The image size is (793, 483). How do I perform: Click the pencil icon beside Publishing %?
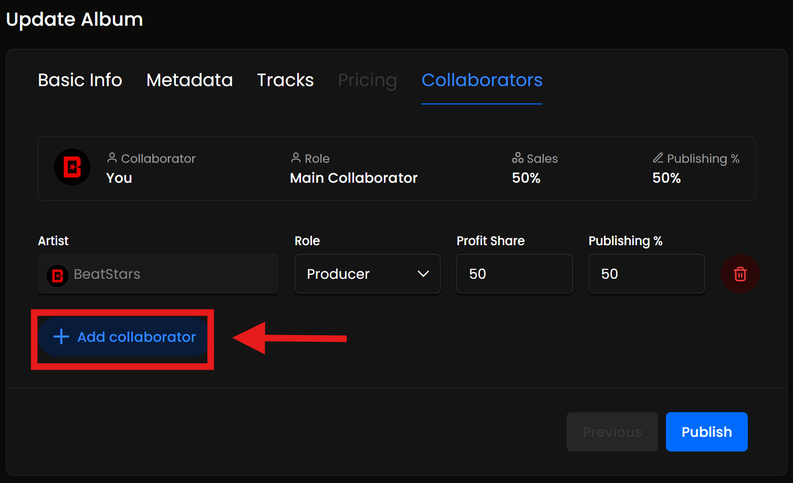point(658,157)
